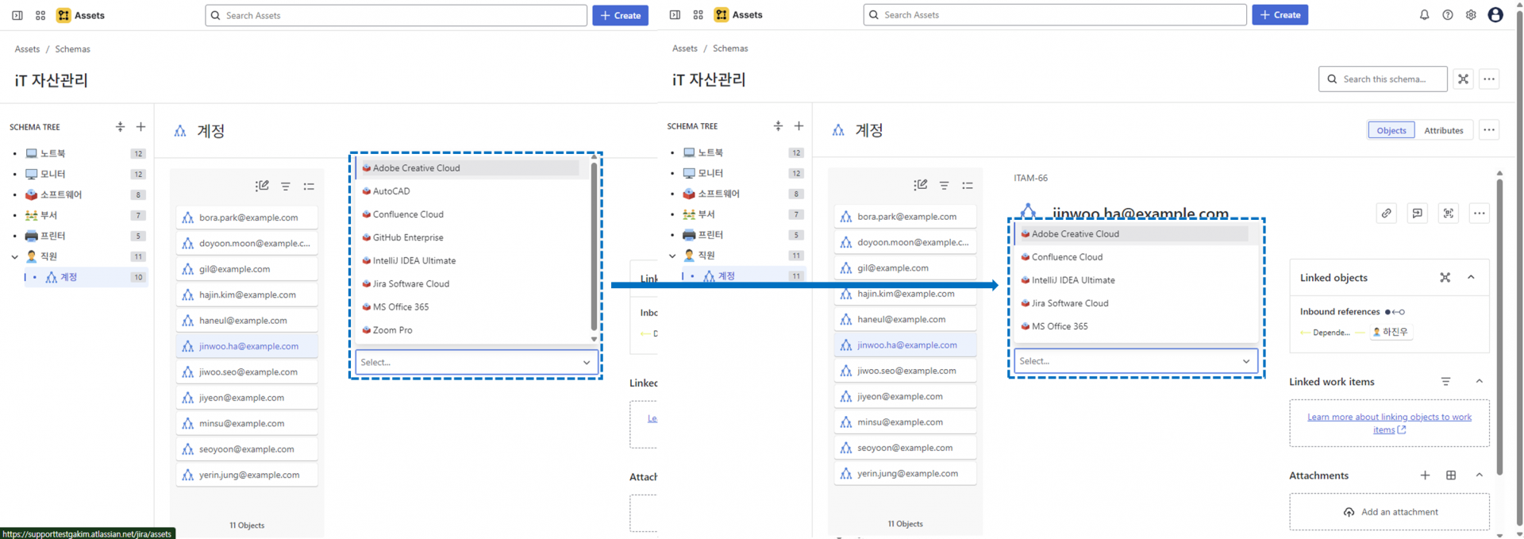1524x539 pixels.
Task: Collapse the Attachments section
Action: tap(1480, 475)
